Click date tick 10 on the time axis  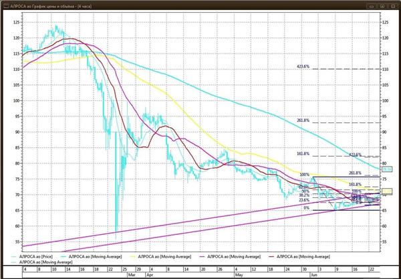click(x=54, y=269)
